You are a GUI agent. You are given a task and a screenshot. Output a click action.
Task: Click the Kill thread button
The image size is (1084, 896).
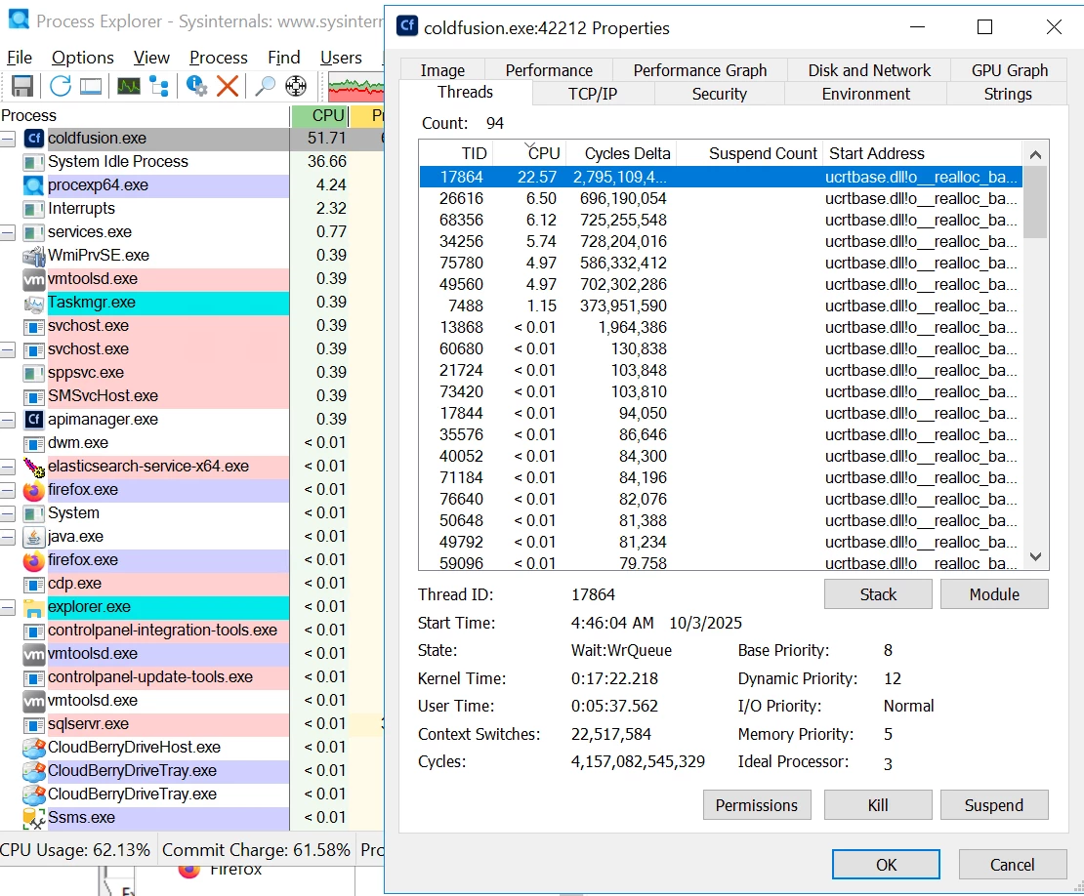pyautogui.click(x=878, y=805)
